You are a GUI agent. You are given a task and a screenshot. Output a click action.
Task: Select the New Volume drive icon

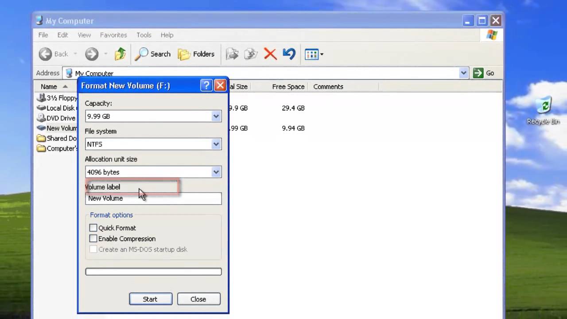click(x=41, y=128)
